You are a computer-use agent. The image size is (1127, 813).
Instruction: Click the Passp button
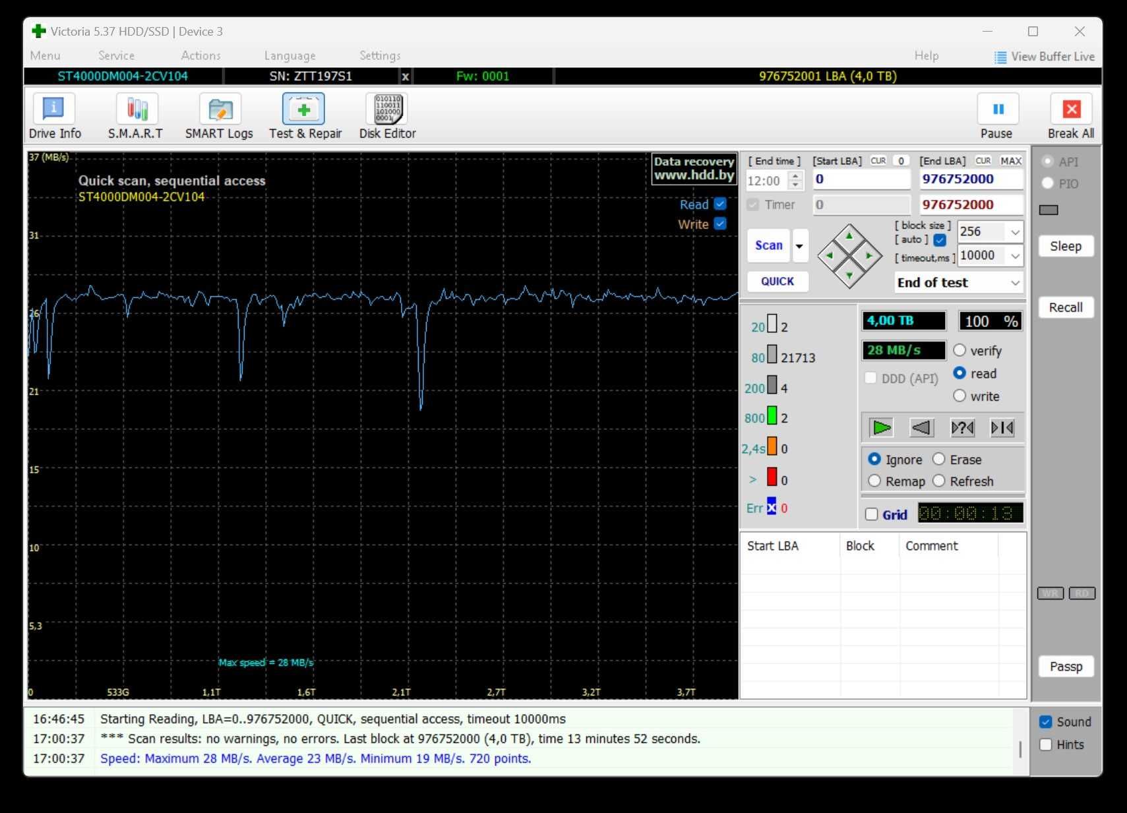point(1066,667)
